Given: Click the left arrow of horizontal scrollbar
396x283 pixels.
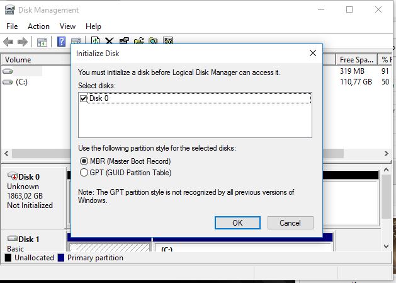Looking at the screenshot, I should 6,153.
